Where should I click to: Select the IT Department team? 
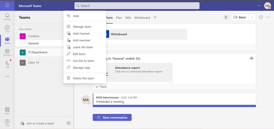point(40,52)
